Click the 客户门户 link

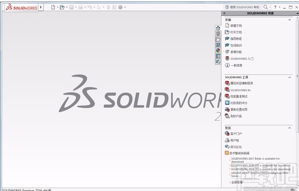point(236,134)
